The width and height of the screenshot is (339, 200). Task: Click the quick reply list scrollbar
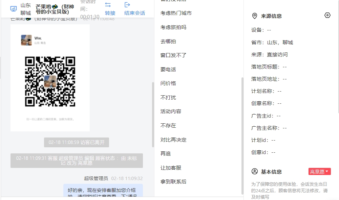click(x=242, y=136)
